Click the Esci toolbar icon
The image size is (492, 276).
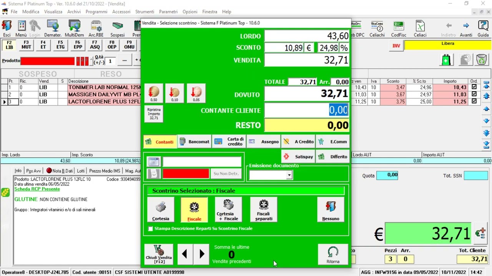pyautogui.click(x=7, y=29)
